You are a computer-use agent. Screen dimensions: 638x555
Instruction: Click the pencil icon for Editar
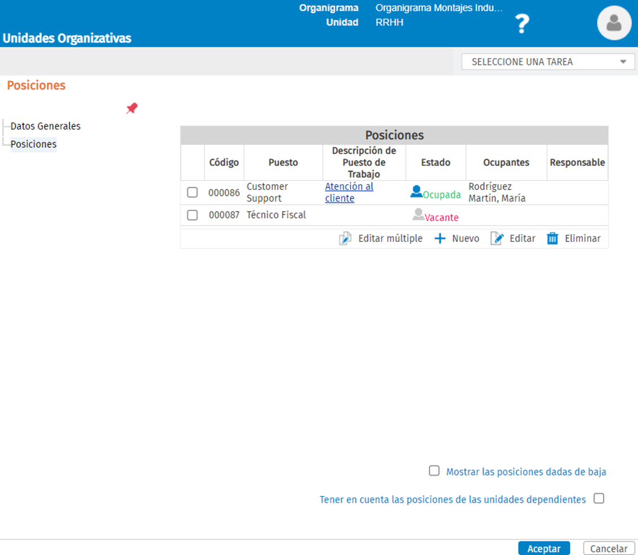(x=497, y=238)
